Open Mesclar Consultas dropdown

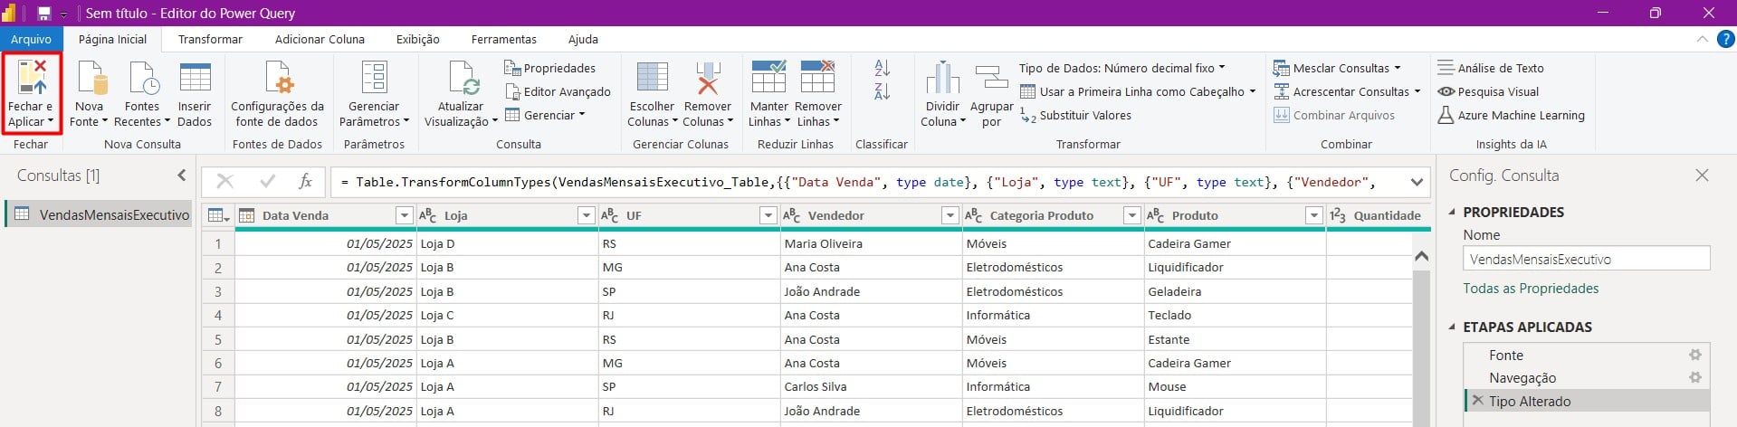tap(1337, 68)
